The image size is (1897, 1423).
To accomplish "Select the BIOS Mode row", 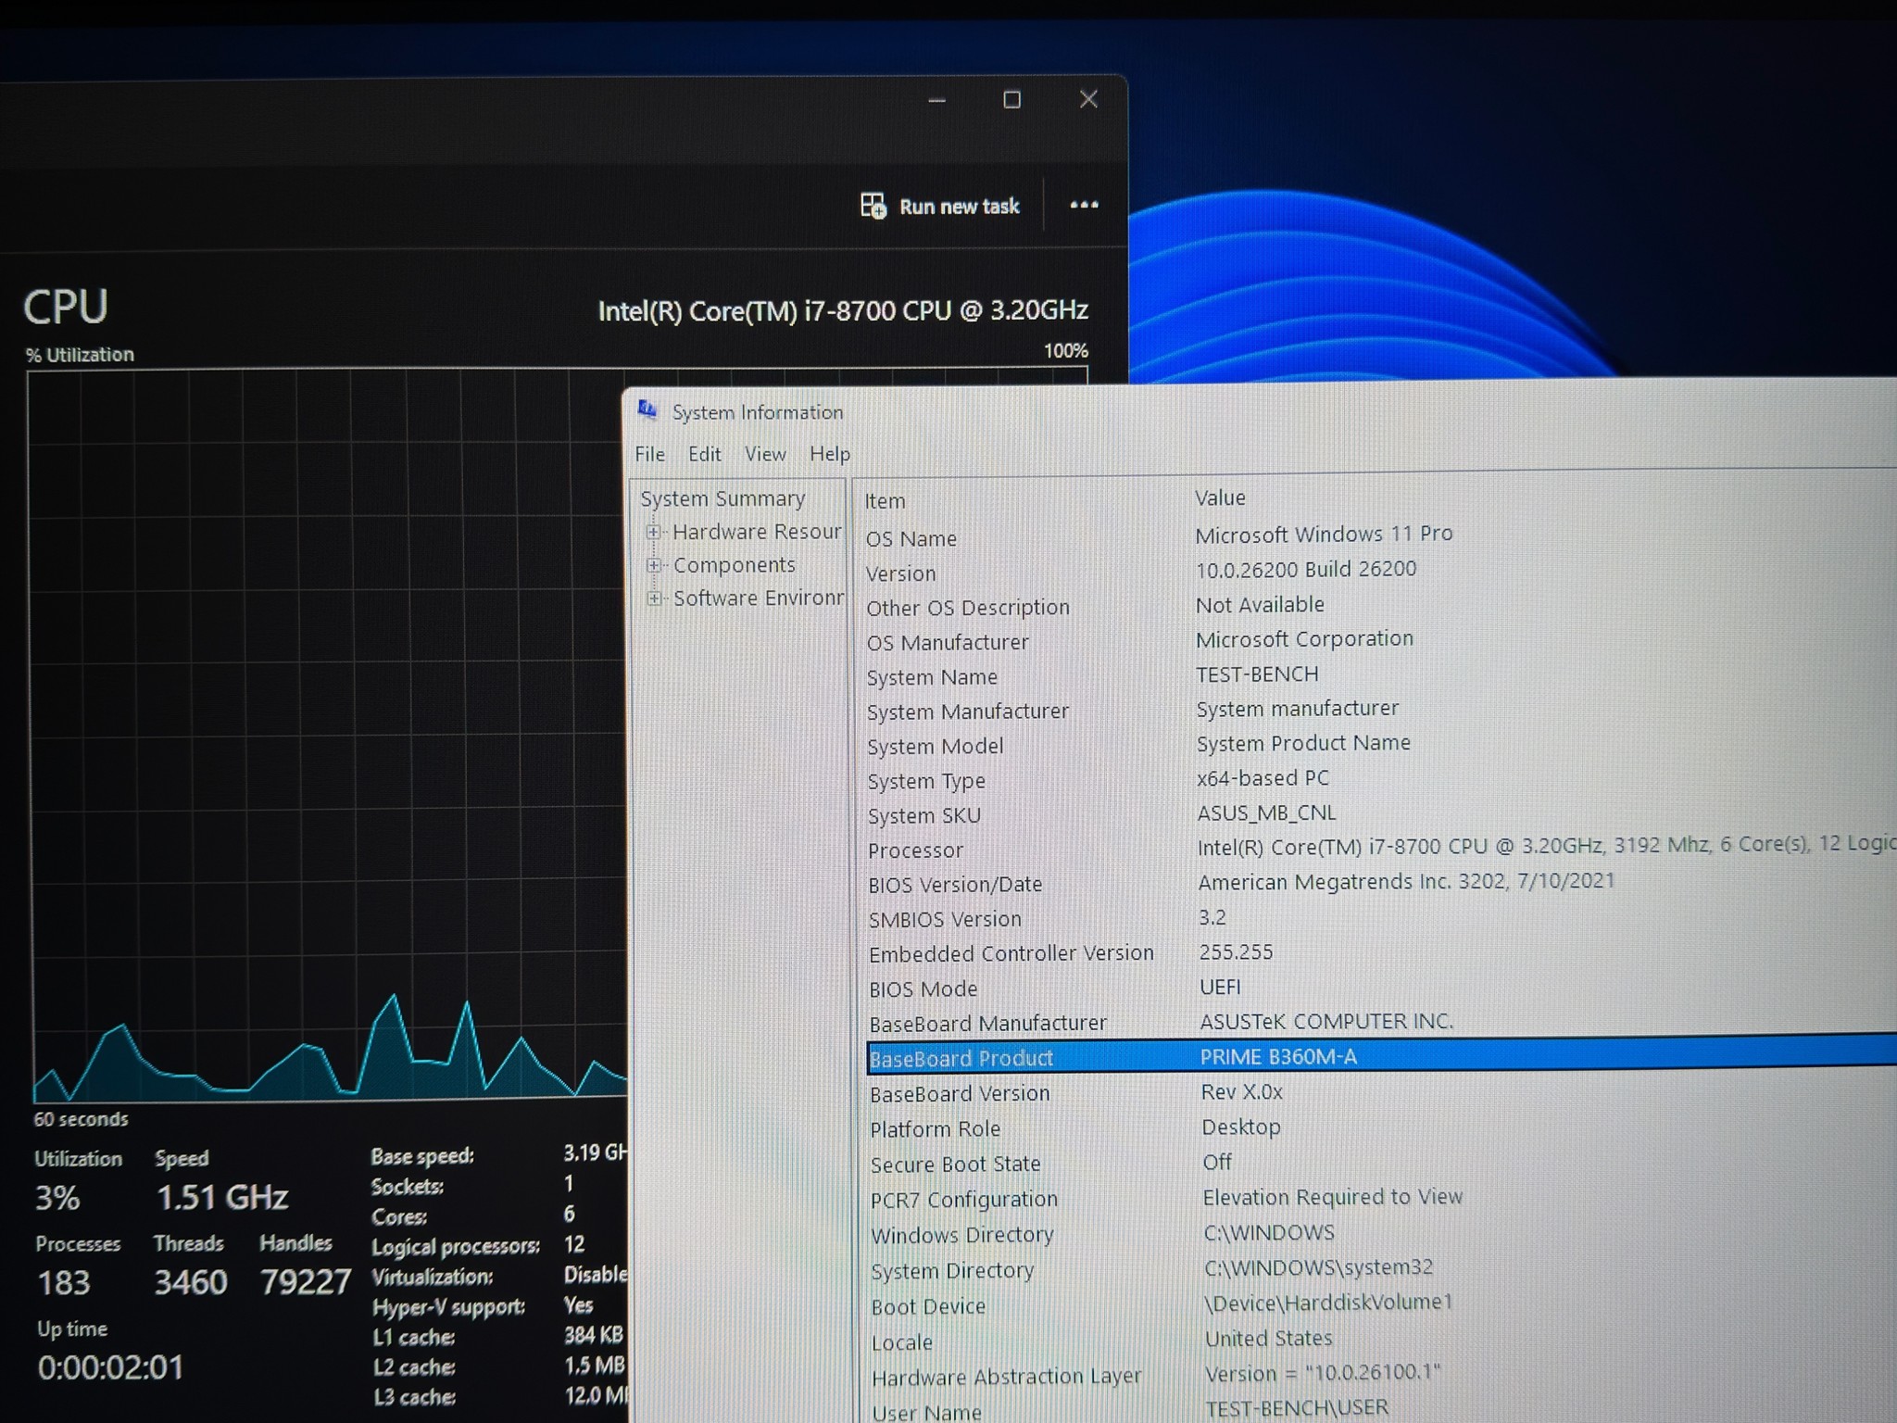I will click(1380, 988).
